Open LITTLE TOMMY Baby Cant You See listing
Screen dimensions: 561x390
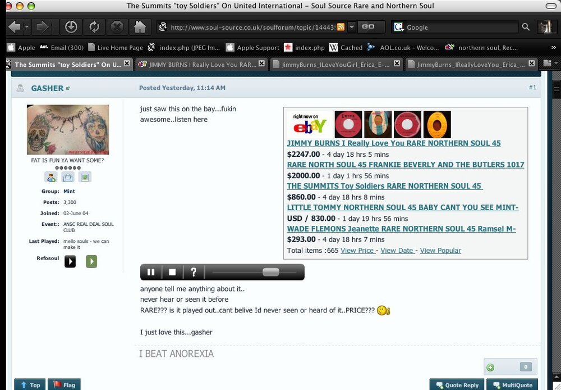pos(402,207)
